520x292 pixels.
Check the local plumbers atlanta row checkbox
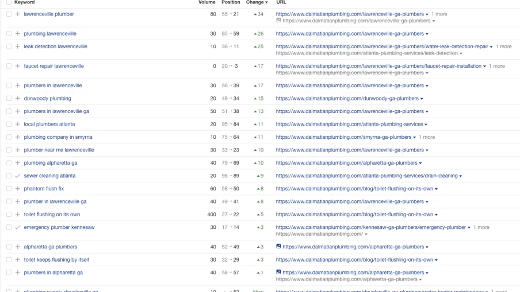click(x=9, y=124)
